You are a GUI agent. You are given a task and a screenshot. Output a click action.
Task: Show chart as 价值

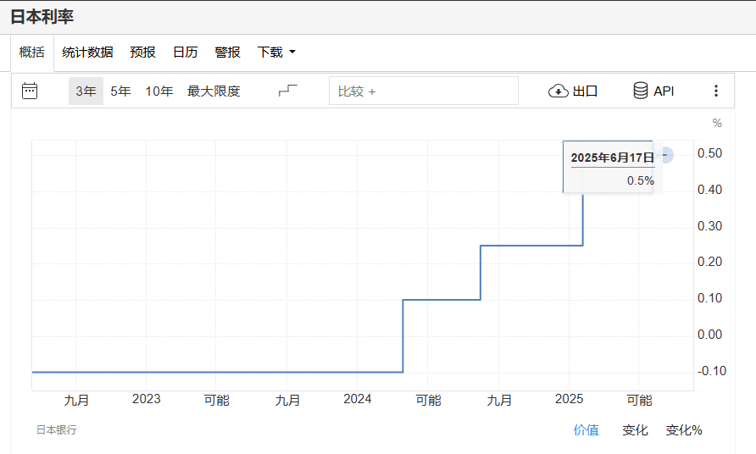[586, 430]
